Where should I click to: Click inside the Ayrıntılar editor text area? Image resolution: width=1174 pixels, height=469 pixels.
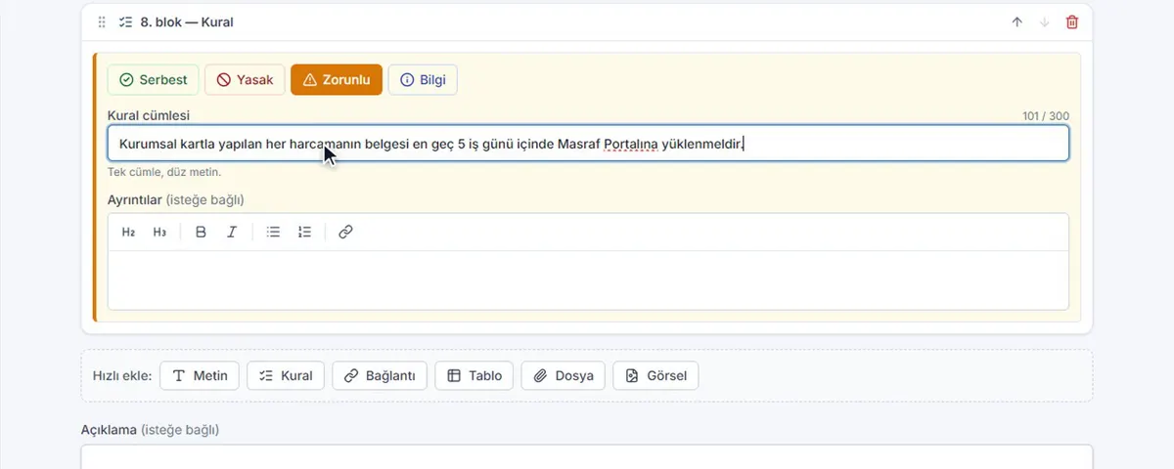coord(588,280)
